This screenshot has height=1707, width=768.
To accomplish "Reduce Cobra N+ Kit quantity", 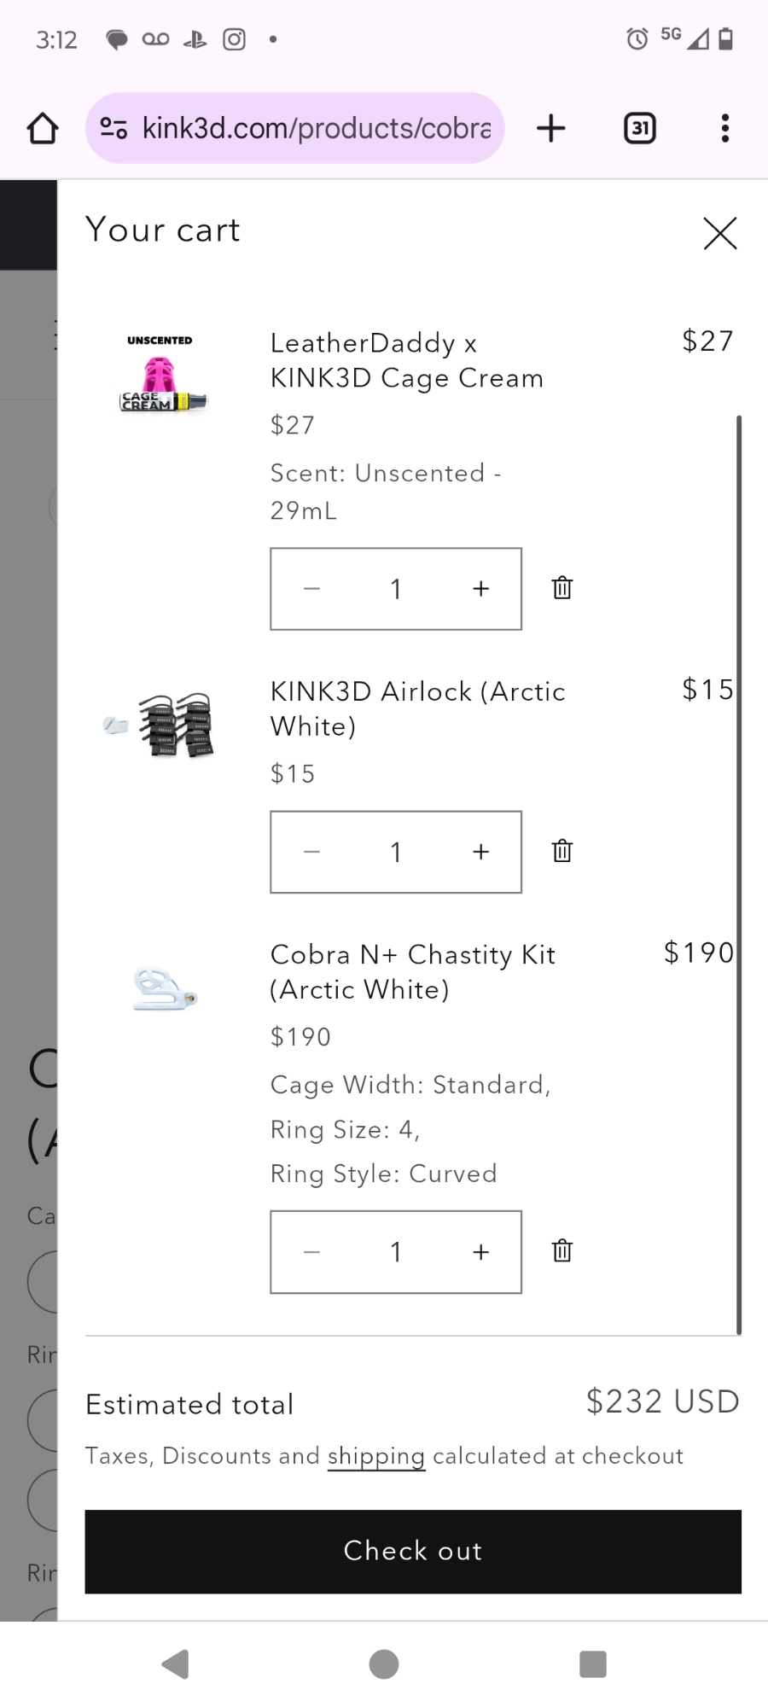I will (x=311, y=1252).
